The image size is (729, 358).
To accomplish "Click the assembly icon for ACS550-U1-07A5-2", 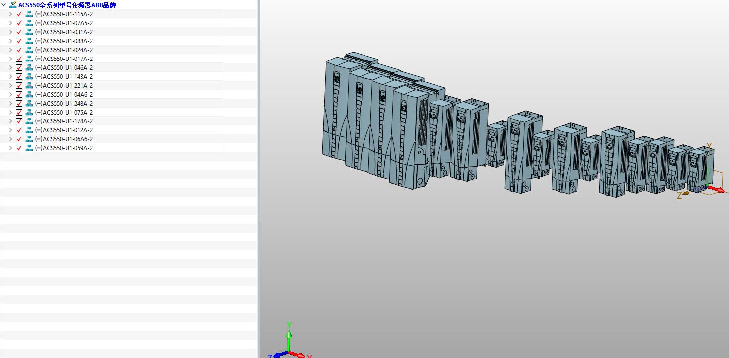I will (x=29, y=23).
